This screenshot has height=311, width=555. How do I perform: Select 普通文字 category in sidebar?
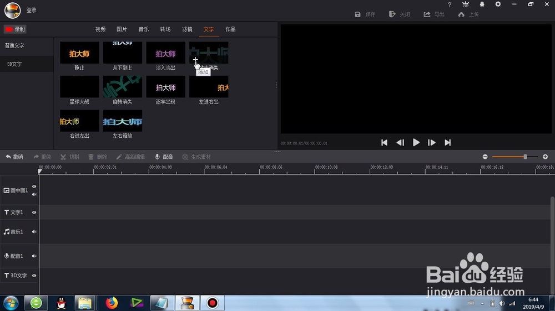click(14, 45)
